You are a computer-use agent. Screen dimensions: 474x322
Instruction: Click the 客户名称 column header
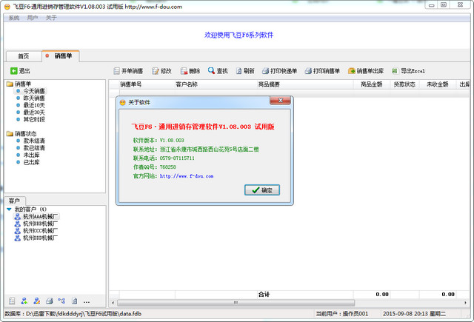click(x=216, y=84)
